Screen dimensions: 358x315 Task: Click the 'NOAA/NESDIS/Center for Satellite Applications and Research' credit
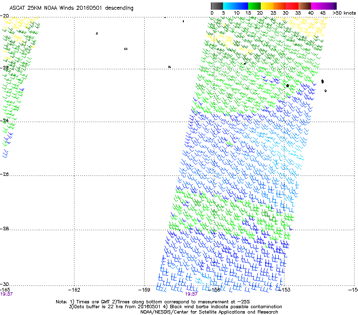209,312
